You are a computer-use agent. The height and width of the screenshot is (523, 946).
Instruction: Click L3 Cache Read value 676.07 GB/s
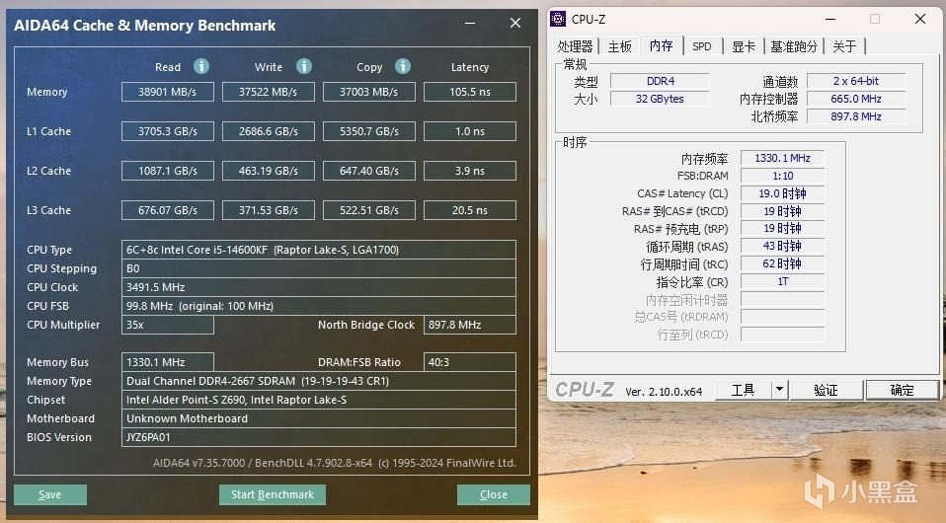click(168, 210)
